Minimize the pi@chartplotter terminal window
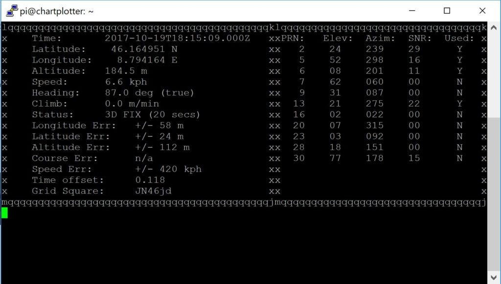Screen dimensions: 501x284 click(412, 11)
